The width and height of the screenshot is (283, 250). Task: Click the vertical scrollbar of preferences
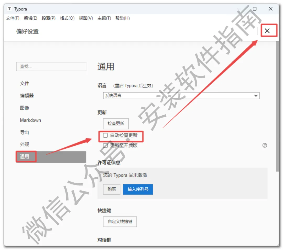[x=277, y=106]
